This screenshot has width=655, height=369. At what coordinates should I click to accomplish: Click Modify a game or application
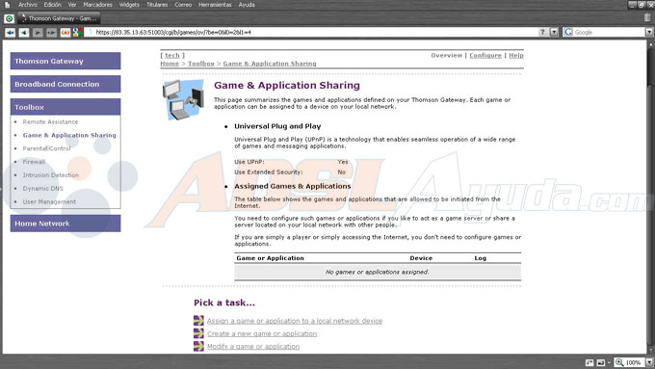pos(253,347)
